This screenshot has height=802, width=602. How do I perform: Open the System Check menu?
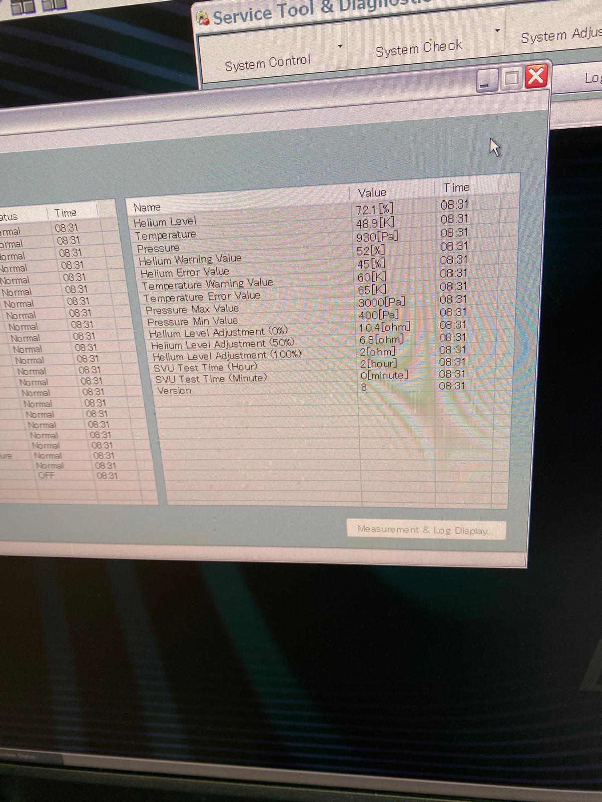point(418,48)
